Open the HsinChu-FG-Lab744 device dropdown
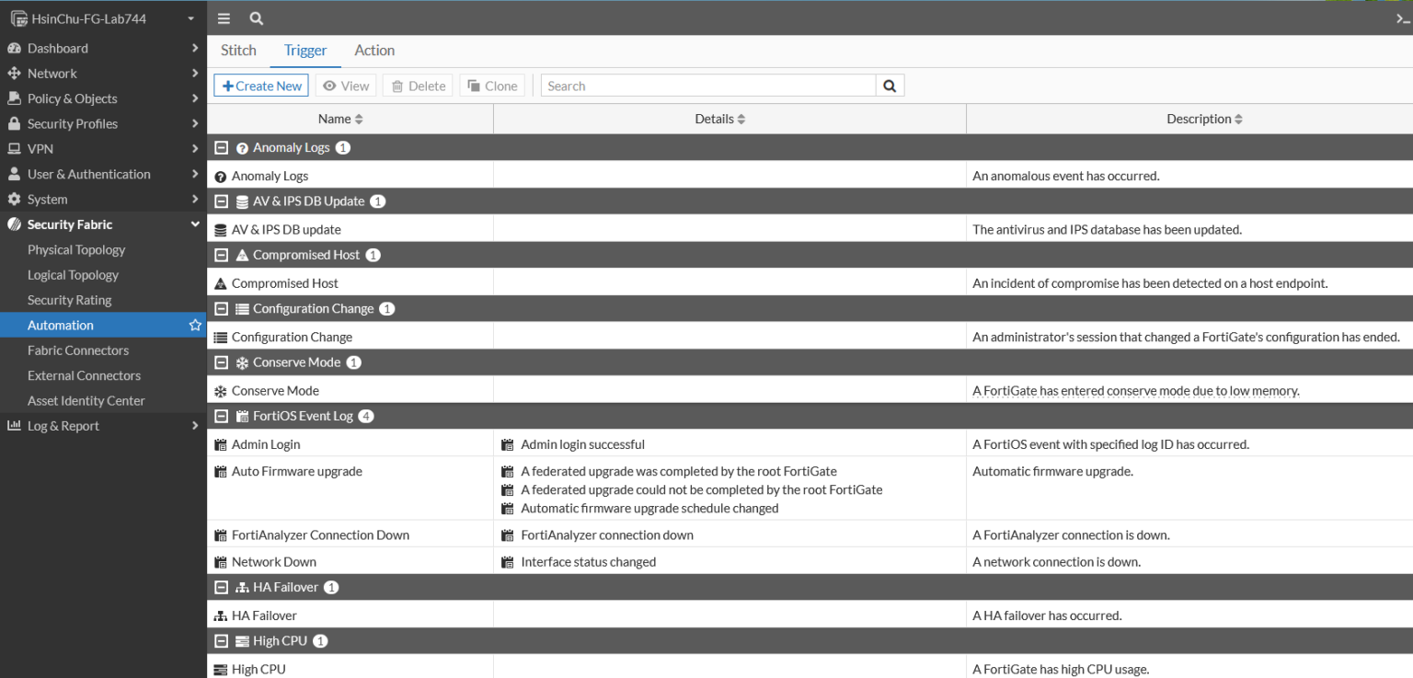The height and width of the screenshot is (678, 1413). [190, 18]
